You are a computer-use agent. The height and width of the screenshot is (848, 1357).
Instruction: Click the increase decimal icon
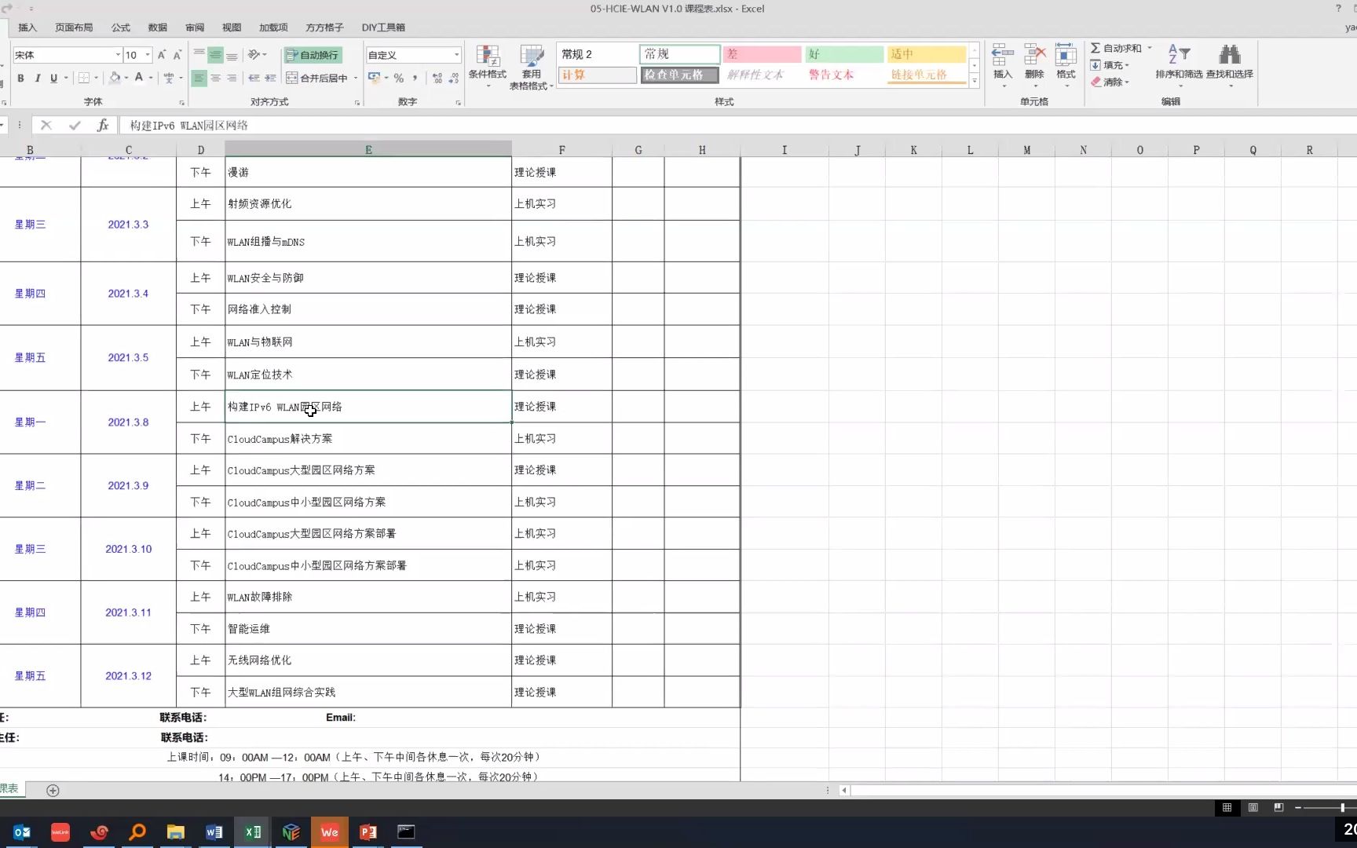click(x=437, y=78)
